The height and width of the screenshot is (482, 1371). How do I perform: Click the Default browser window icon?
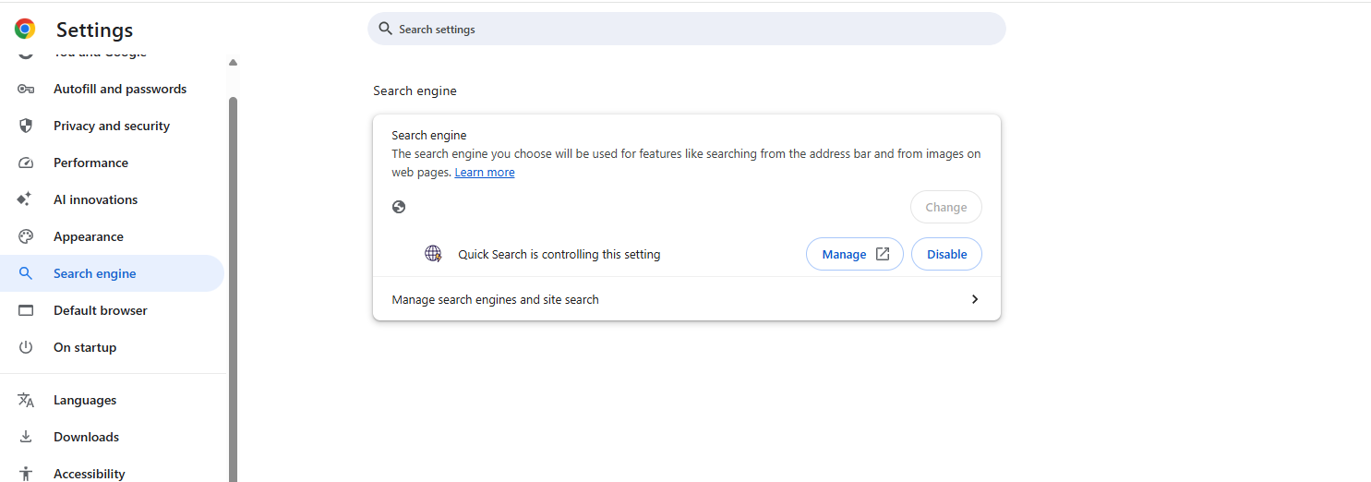[x=26, y=310]
